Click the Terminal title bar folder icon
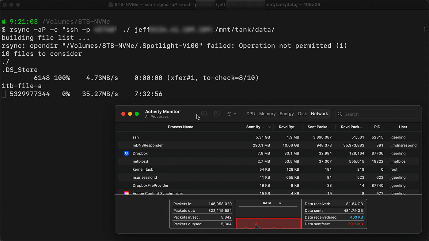The width and height of the screenshot is (429, 241). point(111,5)
